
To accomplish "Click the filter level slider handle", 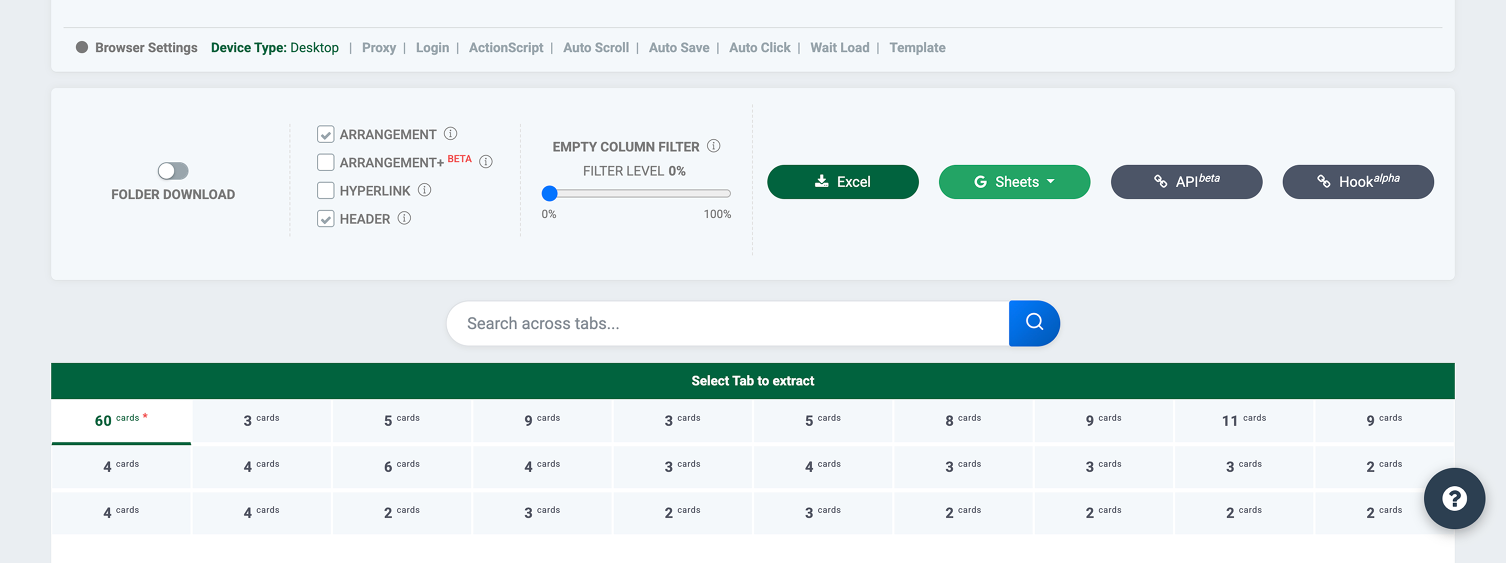I will coord(550,193).
